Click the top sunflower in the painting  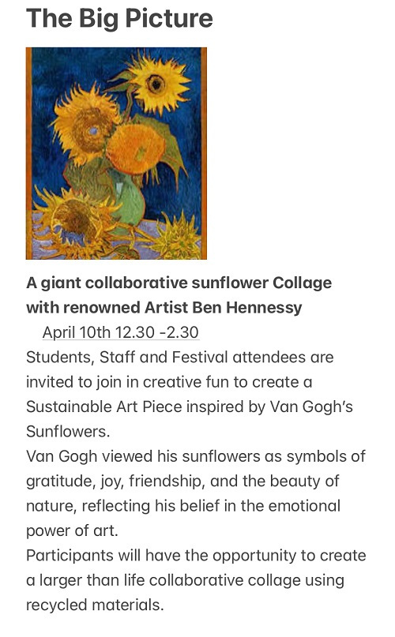(158, 84)
